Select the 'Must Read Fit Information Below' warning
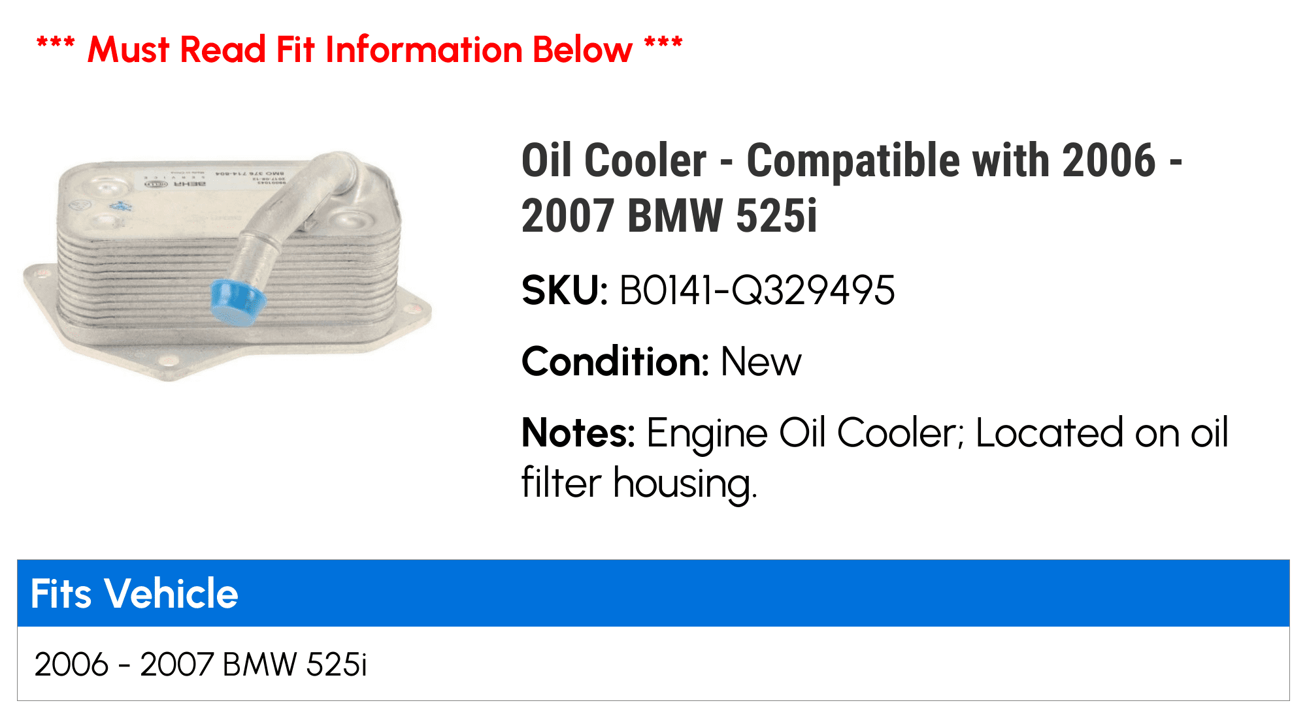 [x=359, y=50]
